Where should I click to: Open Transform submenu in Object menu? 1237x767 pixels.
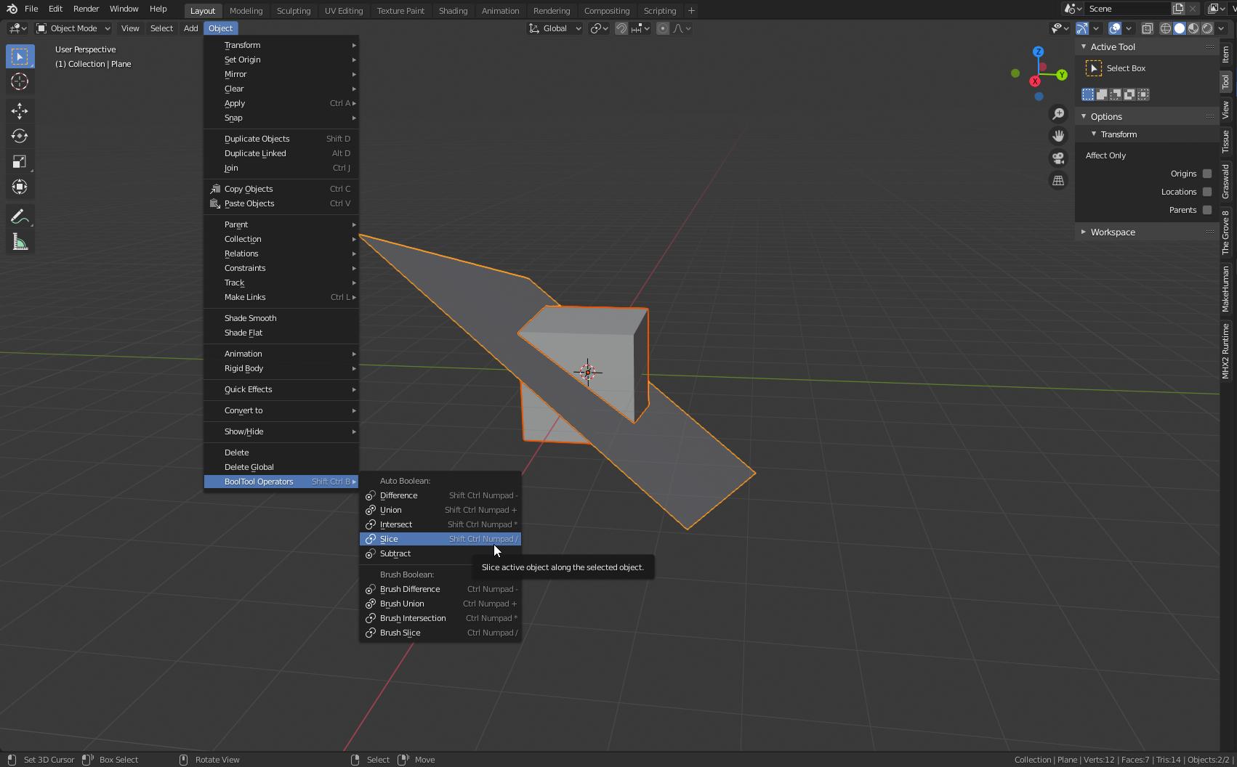[x=281, y=45]
